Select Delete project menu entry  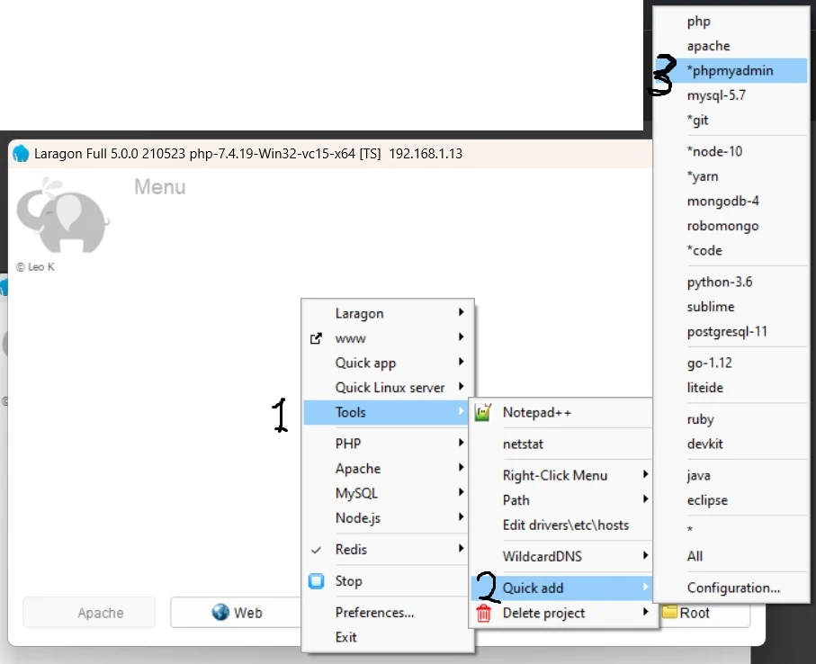point(562,613)
